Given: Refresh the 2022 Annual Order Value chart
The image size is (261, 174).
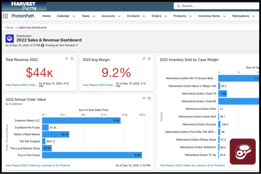Looking at the screenshot, I should (x=144, y=98).
